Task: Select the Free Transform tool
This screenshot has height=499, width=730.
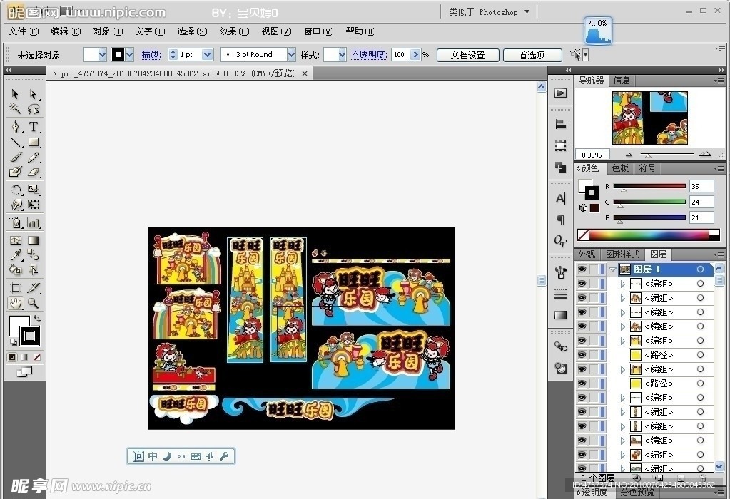Action: tap(33, 205)
